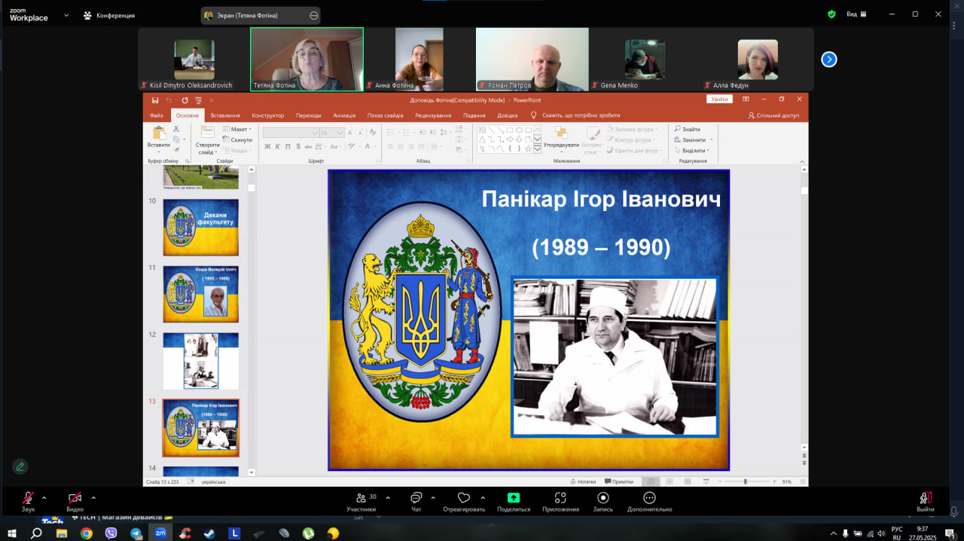Switch to slide sorter view
This screenshot has width=964, height=541.
(668, 481)
